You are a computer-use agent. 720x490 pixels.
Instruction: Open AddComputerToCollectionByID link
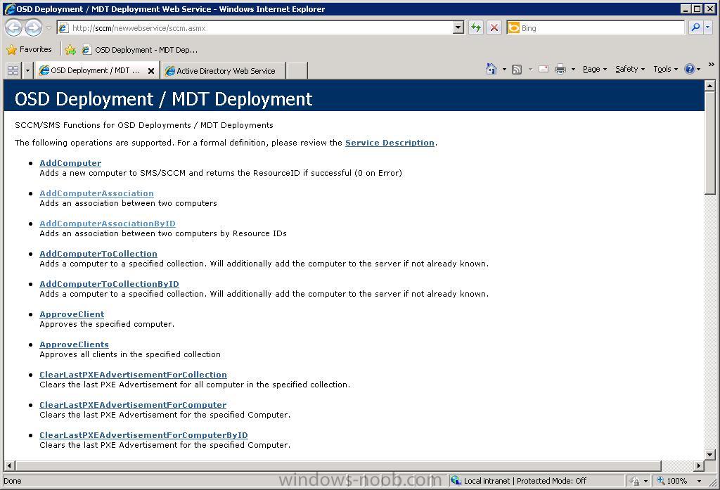pos(109,284)
